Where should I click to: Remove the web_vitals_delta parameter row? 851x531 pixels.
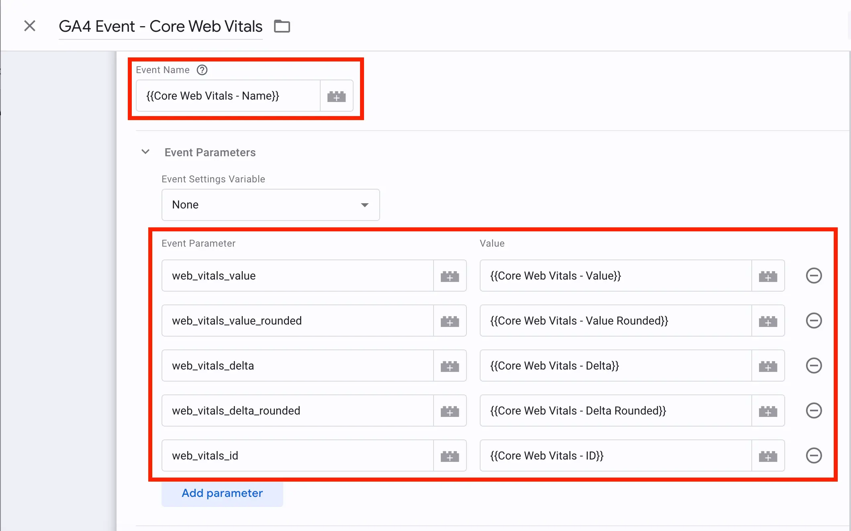tap(814, 366)
